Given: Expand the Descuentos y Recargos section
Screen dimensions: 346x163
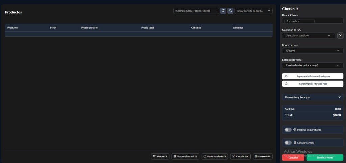Looking at the screenshot, I should 313,97.
